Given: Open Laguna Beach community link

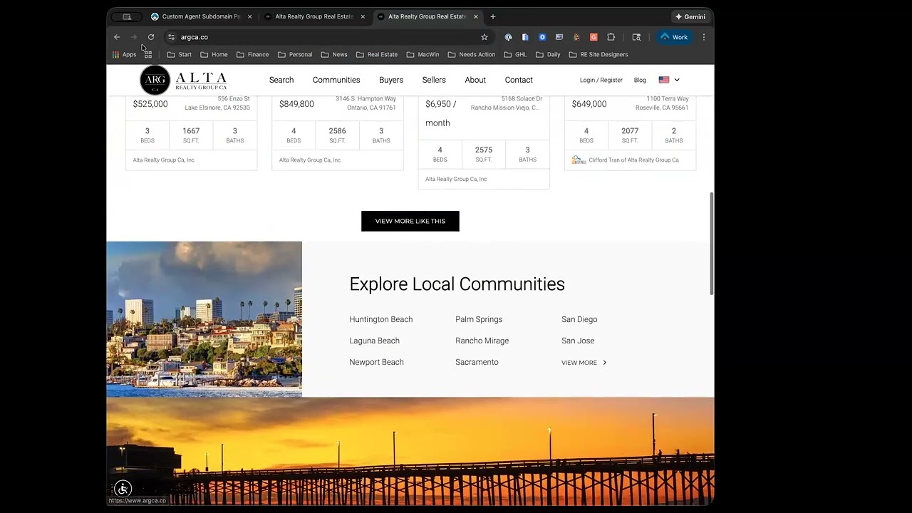Looking at the screenshot, I should coord(374,341).
